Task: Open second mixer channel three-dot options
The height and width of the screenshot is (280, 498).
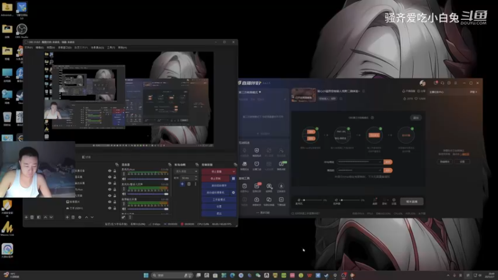Action: coord(124,189)
